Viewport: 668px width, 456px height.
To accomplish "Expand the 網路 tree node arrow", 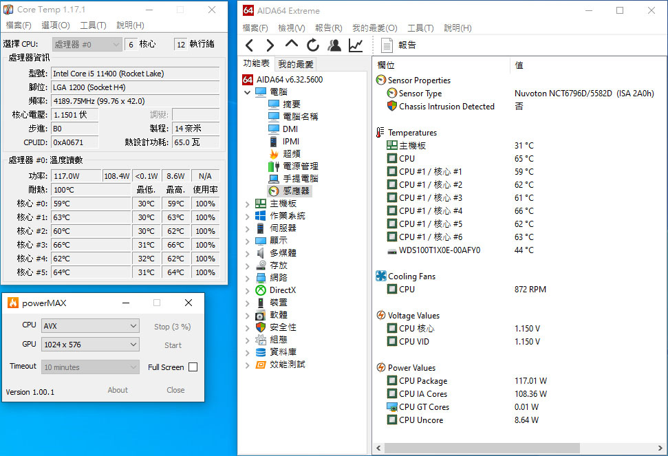I will point(247,278).
